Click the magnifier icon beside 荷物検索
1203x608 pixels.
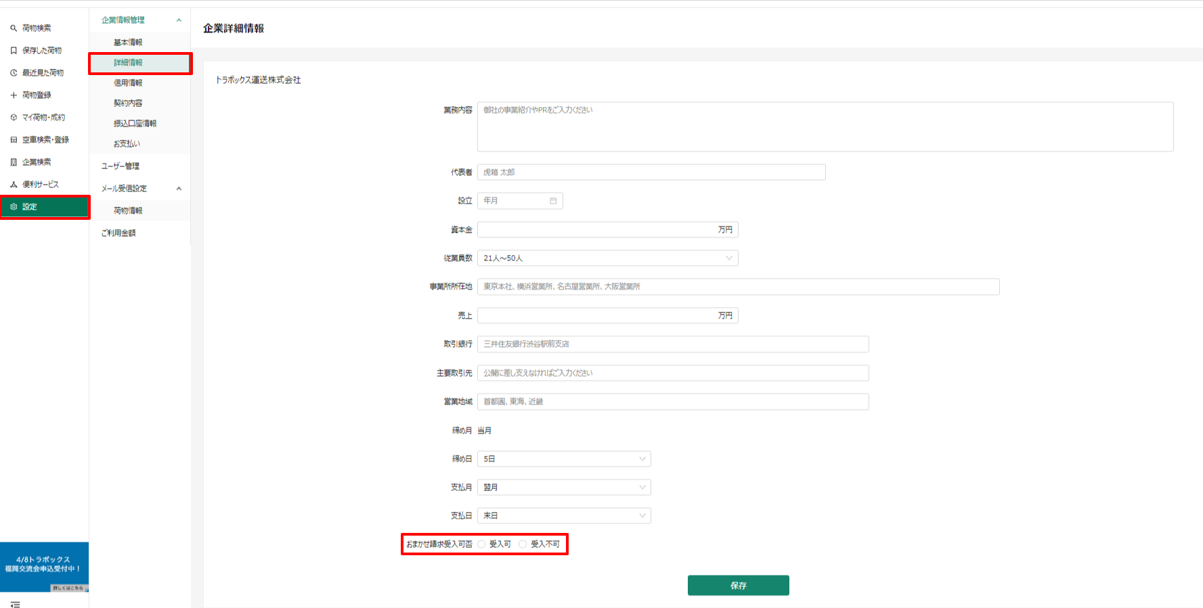[14, 28]
